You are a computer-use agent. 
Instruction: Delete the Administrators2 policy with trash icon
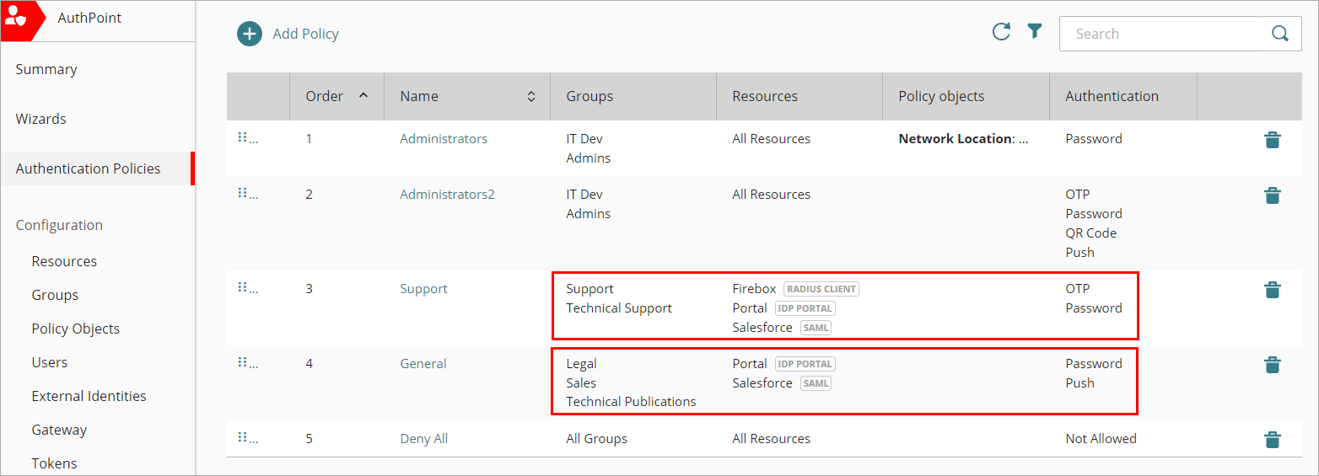click(x=1273, y=196)
